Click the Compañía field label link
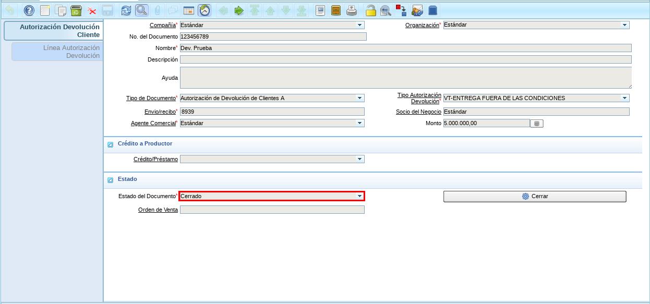This screenshot has height=304, width=650. pos(163,25)
